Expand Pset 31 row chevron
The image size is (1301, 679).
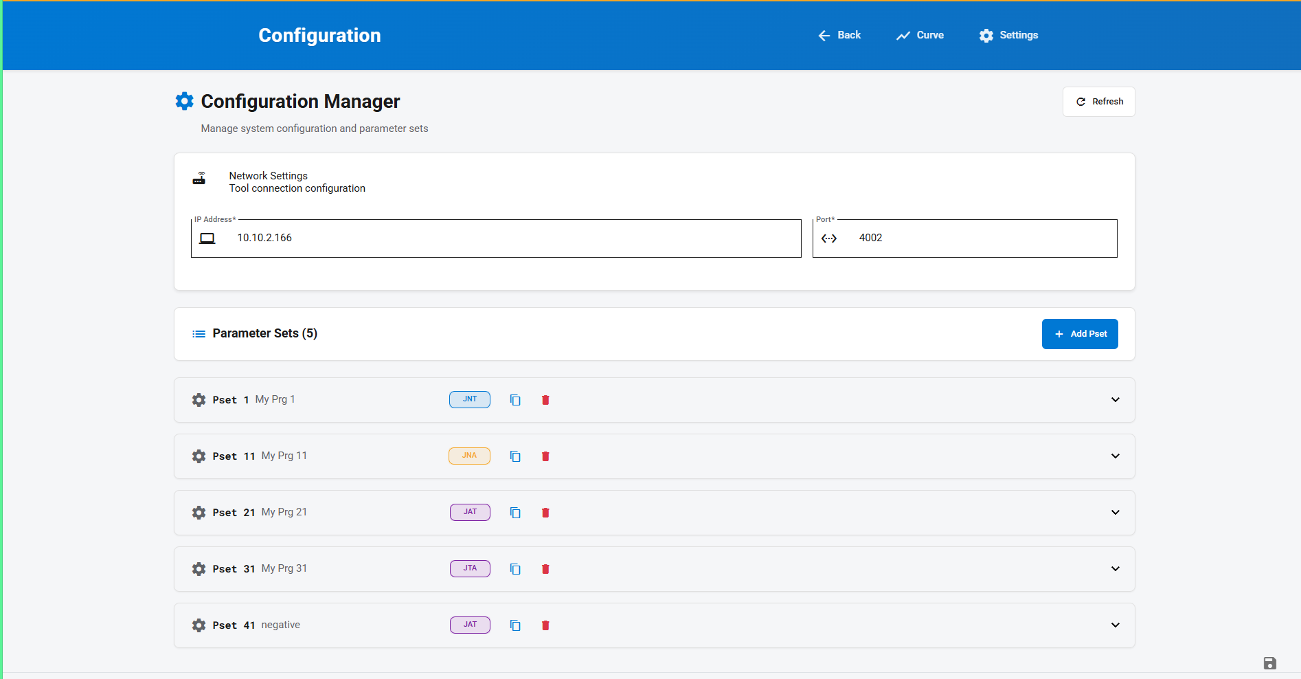(x=1116, y=569)
